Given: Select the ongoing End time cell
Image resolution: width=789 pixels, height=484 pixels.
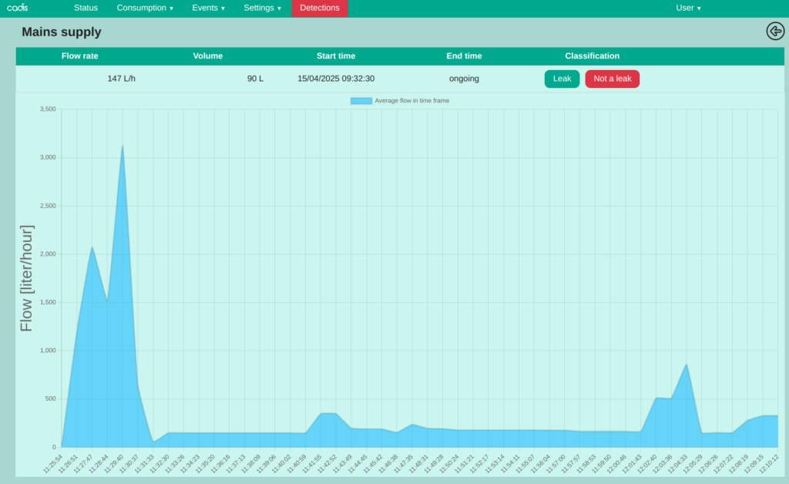Looking at the screenshot, I should (x=464, y=78).
